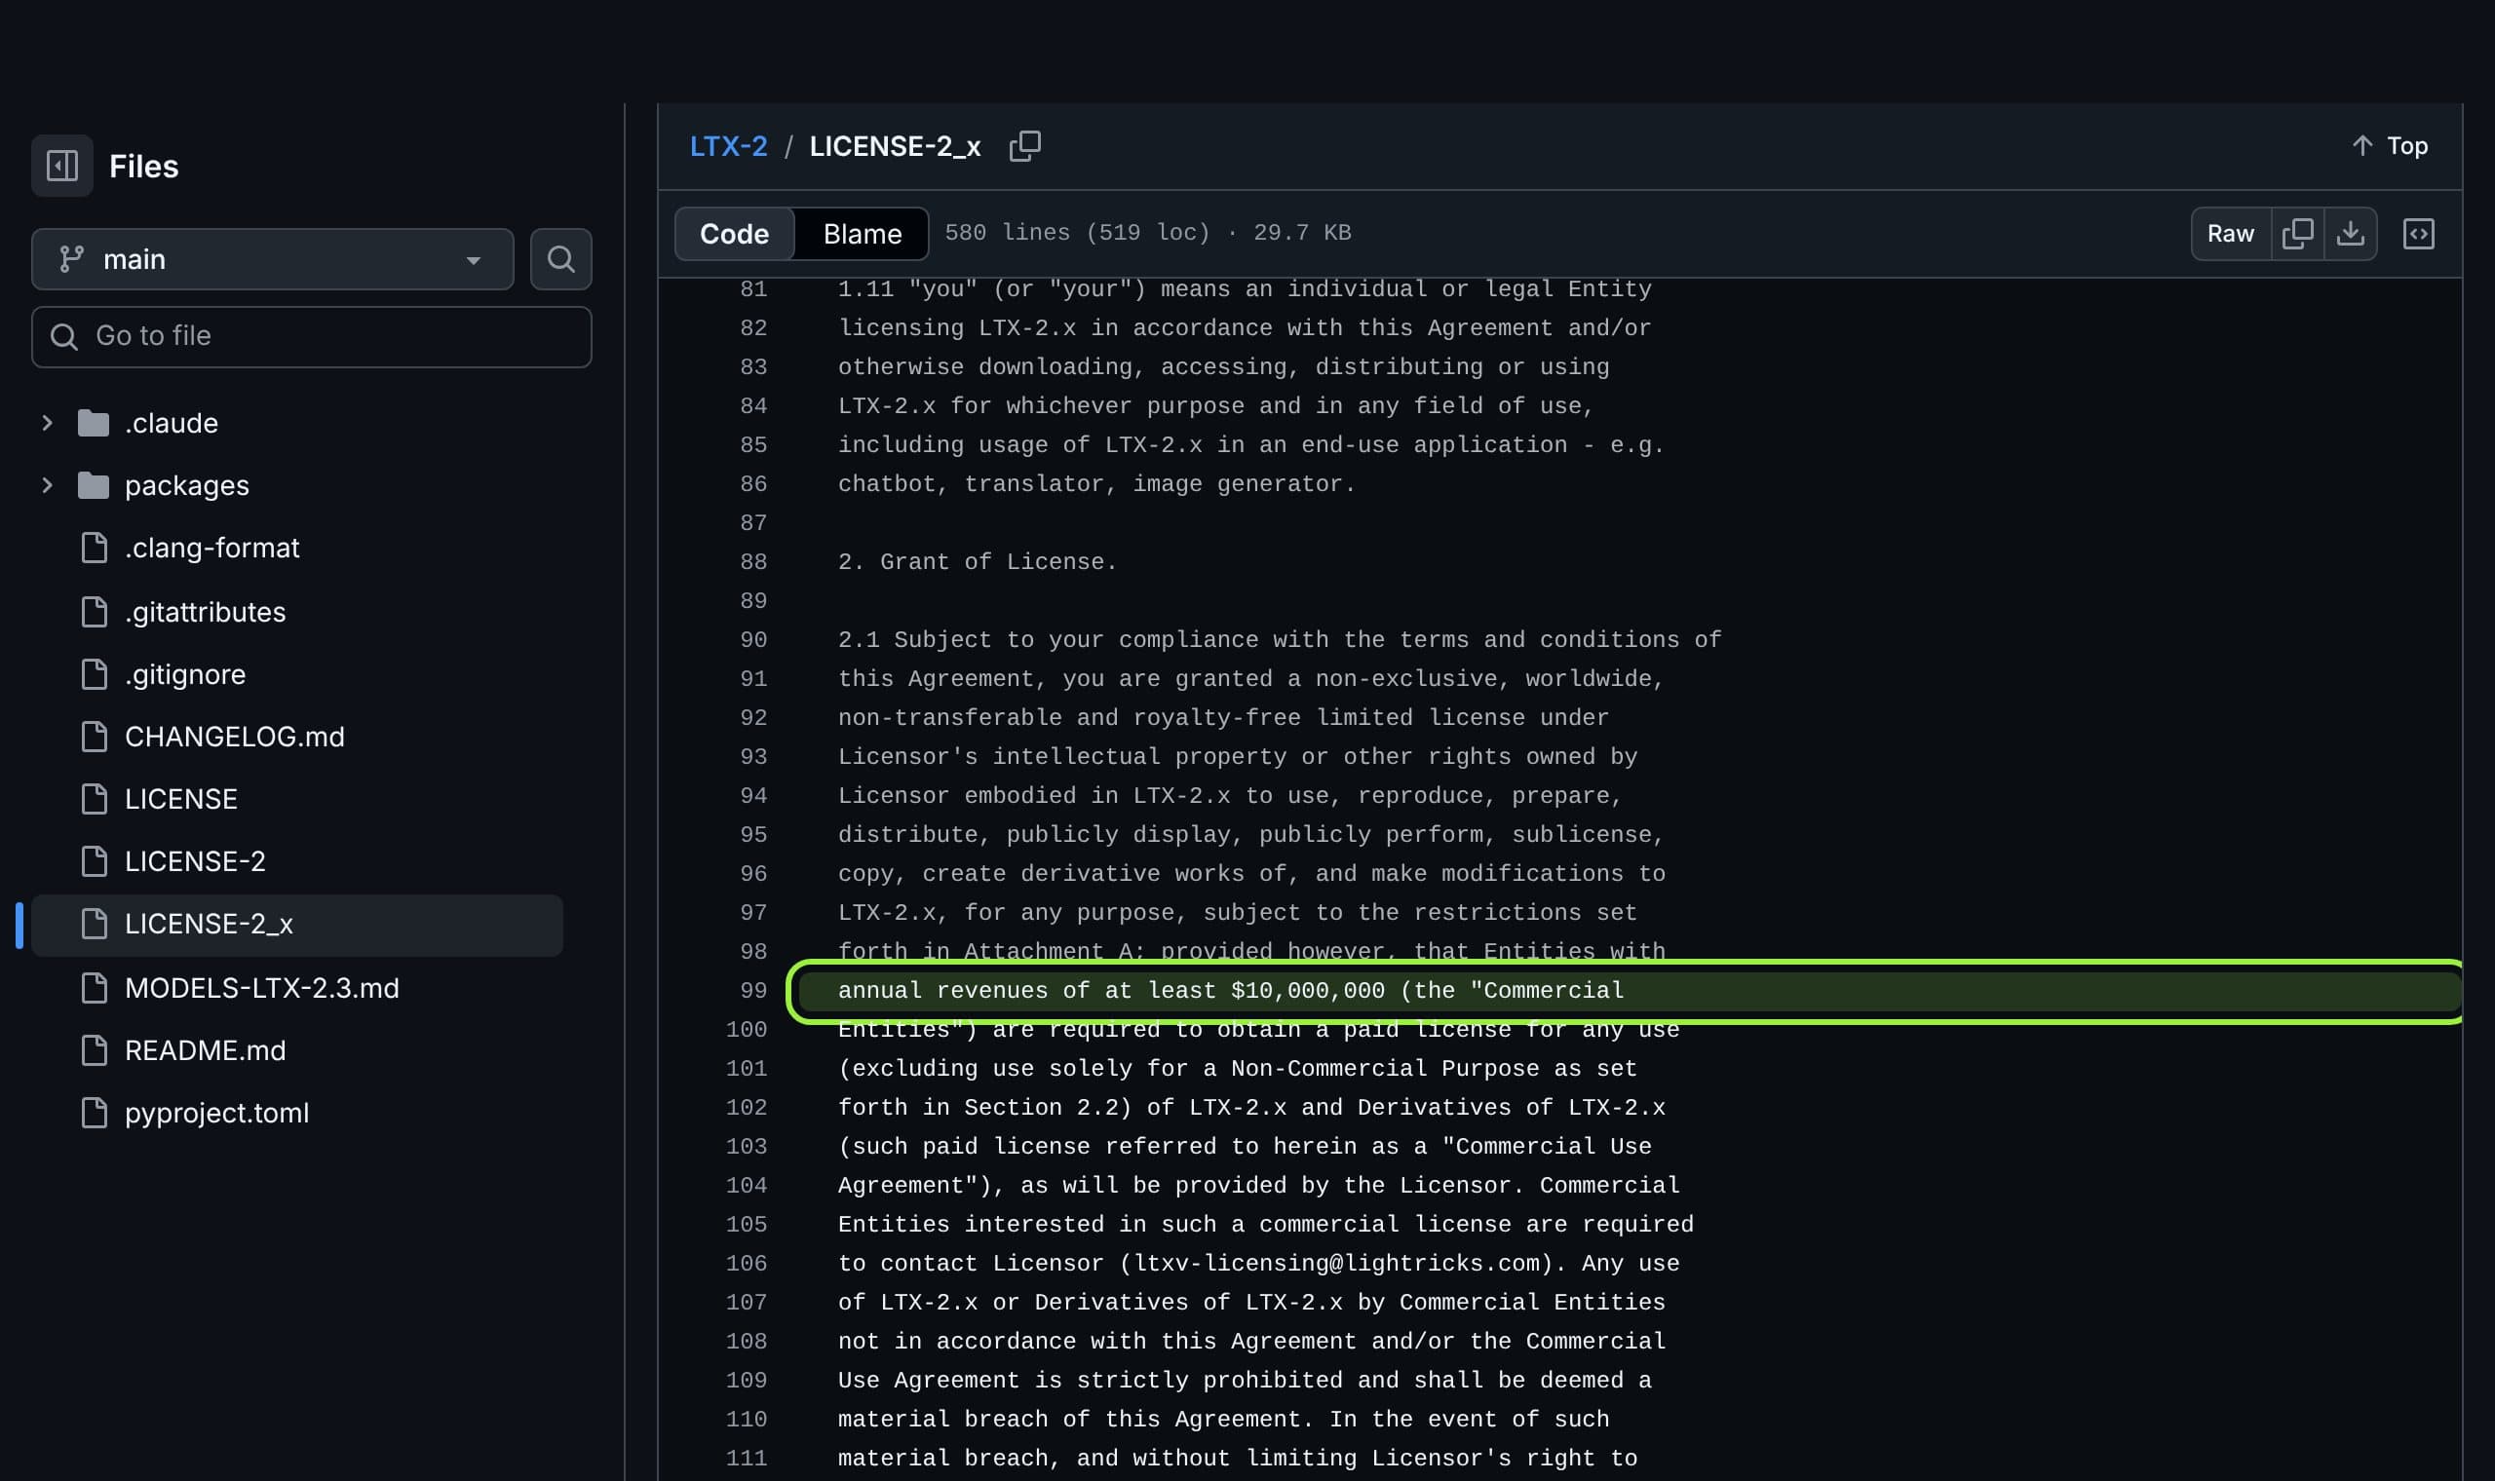Open the .gitattributes file
This screenshot has height=1481, width=2495.
(x=205, y=612)
